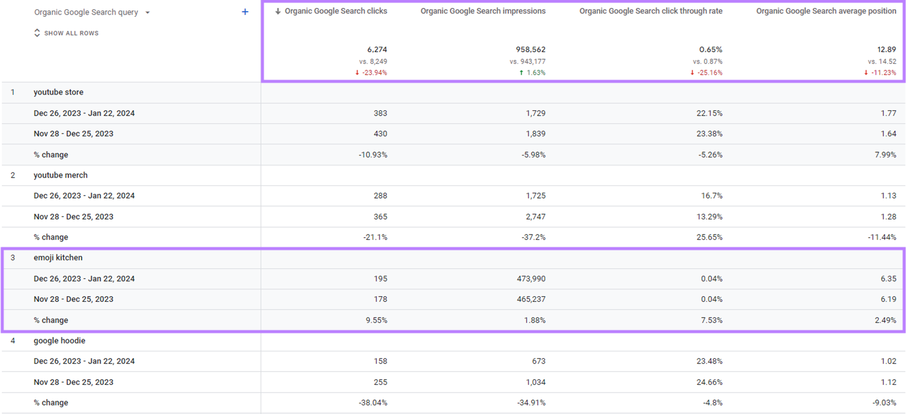
Task: Click the row number 3 beside emoji kitchen
Action: (12, 257)
